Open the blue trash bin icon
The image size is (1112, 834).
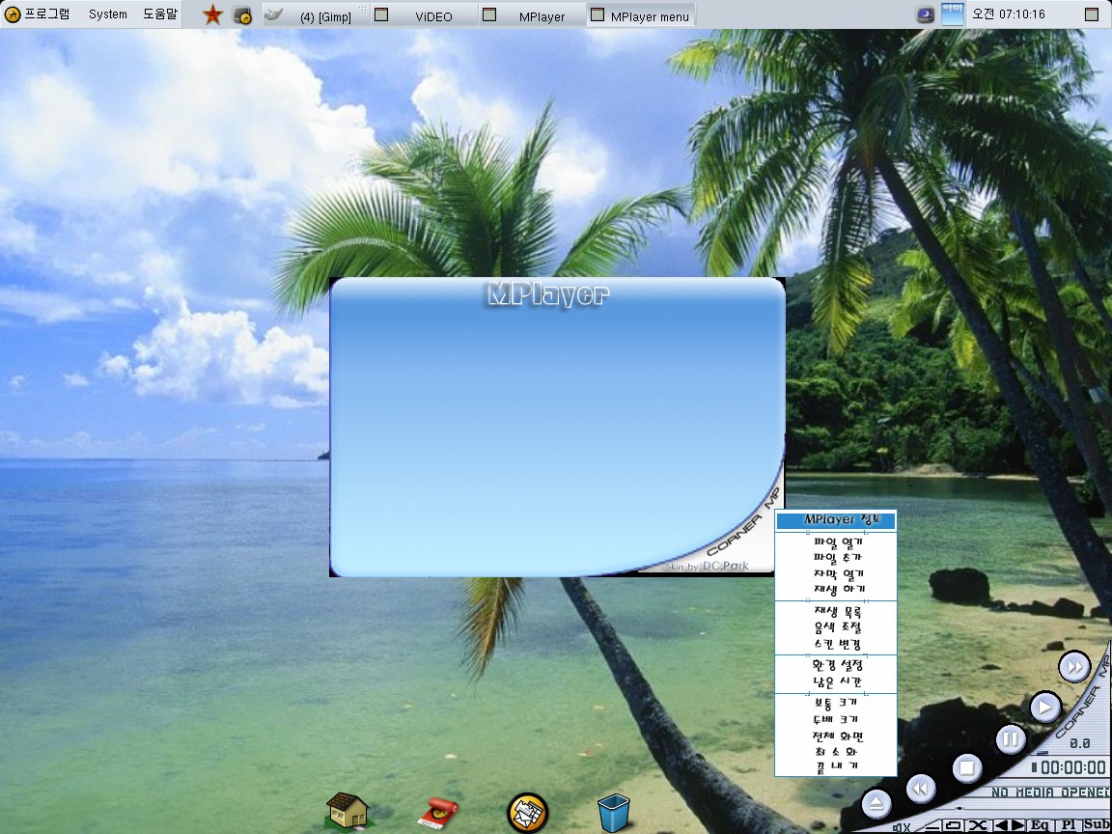pyautogui.click(x=613, y=812)
